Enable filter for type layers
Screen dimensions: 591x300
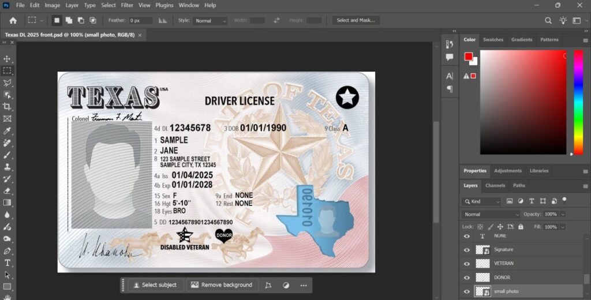[532, 201]
